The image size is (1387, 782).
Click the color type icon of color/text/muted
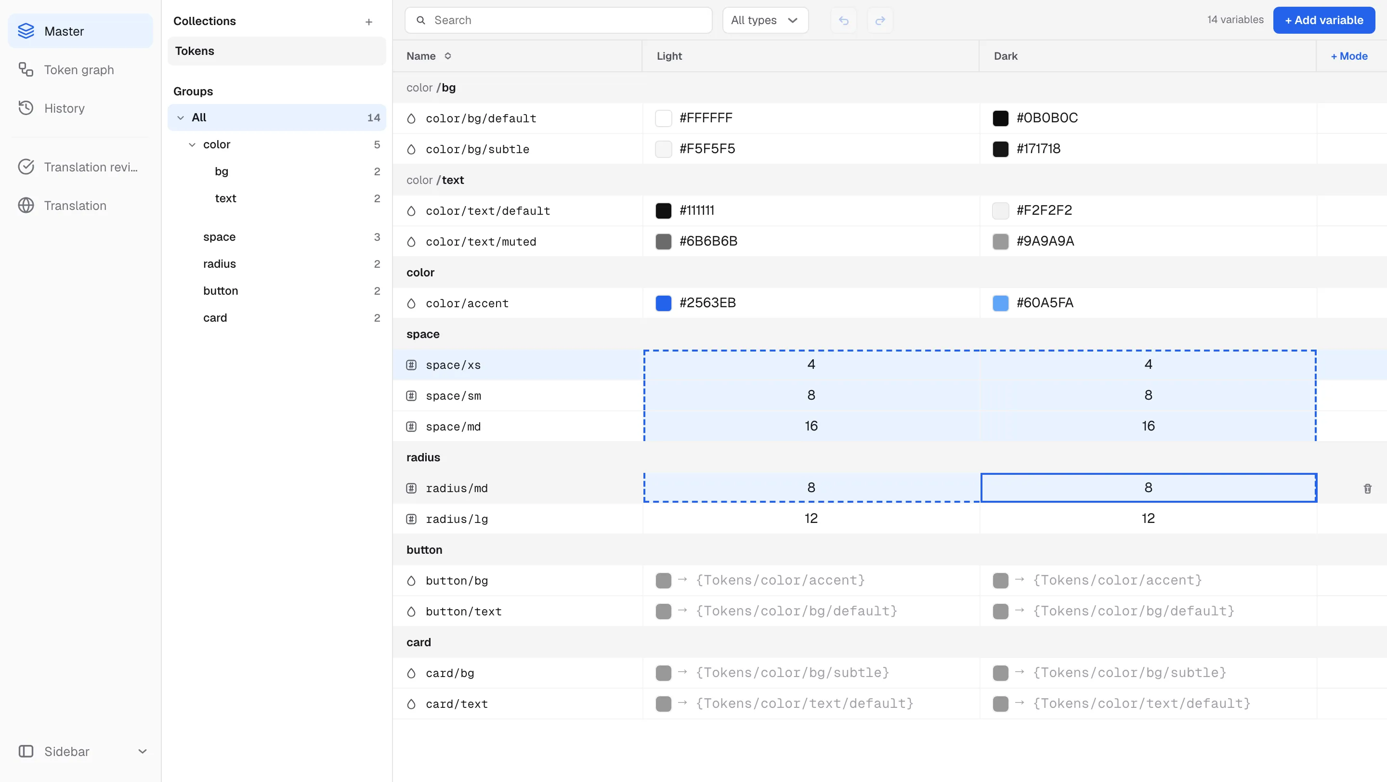[411, 242]
